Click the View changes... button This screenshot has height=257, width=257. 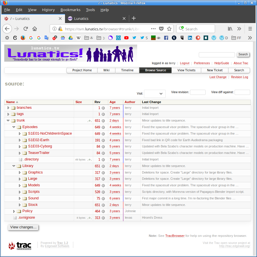pos(23,227)
